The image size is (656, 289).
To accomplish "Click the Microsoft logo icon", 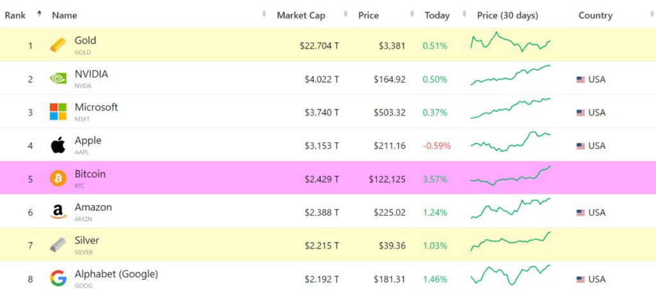I will point(58,112).
